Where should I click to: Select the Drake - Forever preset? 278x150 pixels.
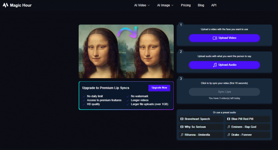click(x=248, y=135)
